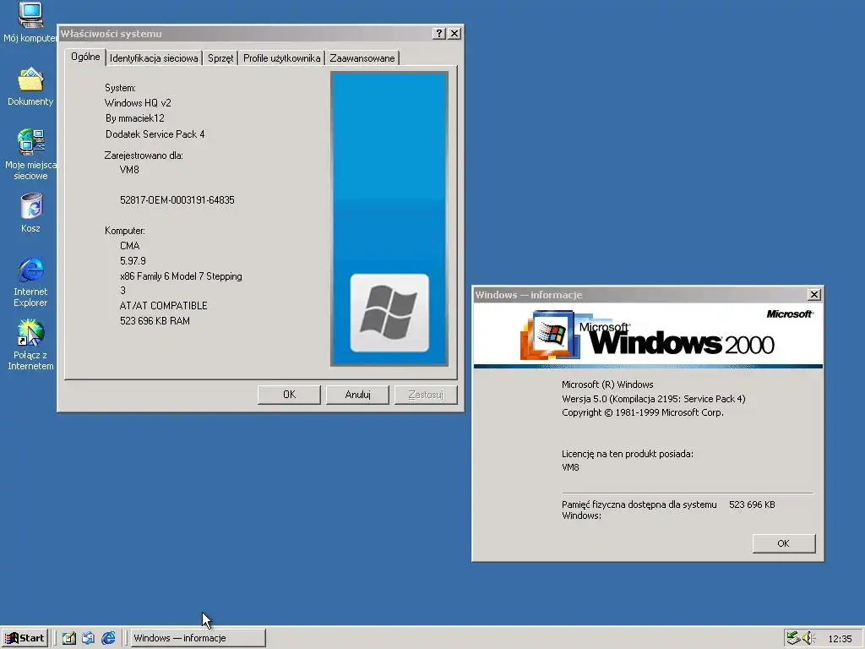Click the 12:35 clock in the tray
The height and width of the screenshot is (649, 865).
(x=840, y=639)
